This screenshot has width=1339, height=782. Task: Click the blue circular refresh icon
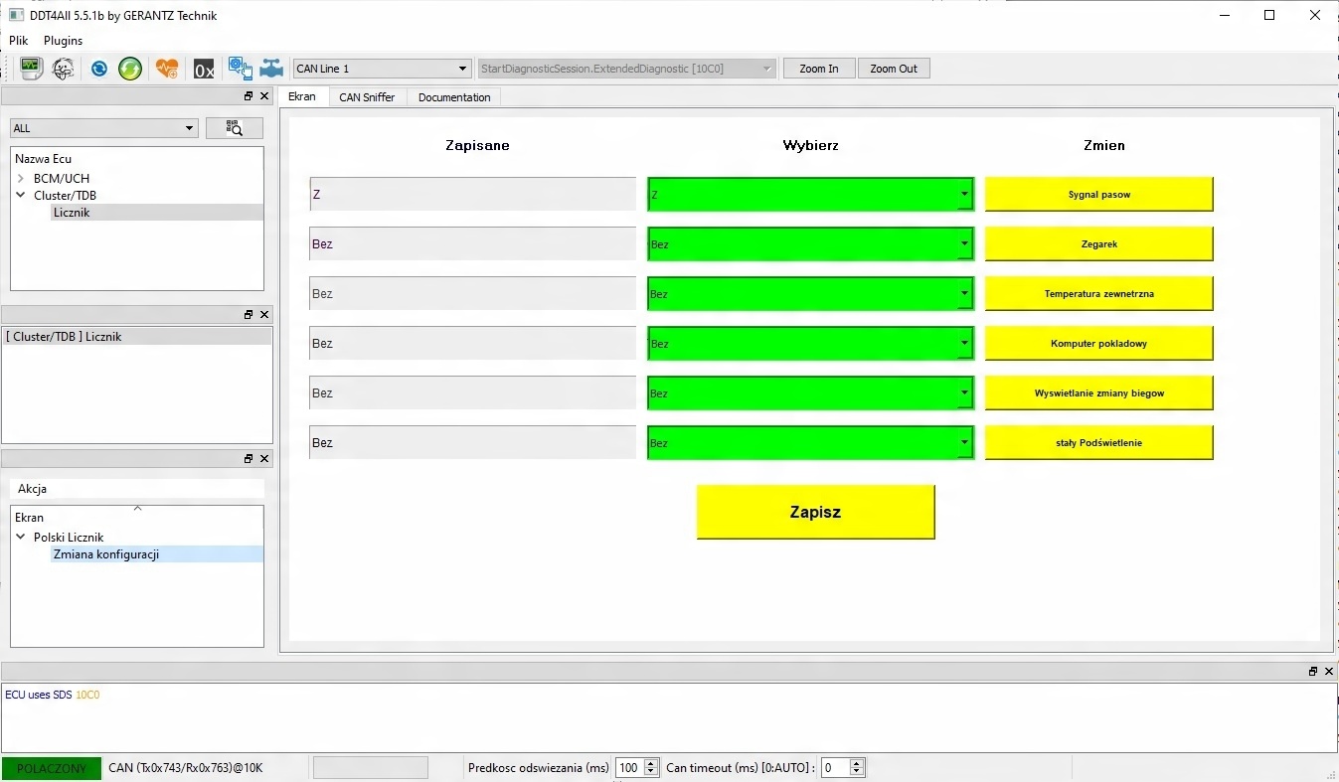click(x=99, y=69)
